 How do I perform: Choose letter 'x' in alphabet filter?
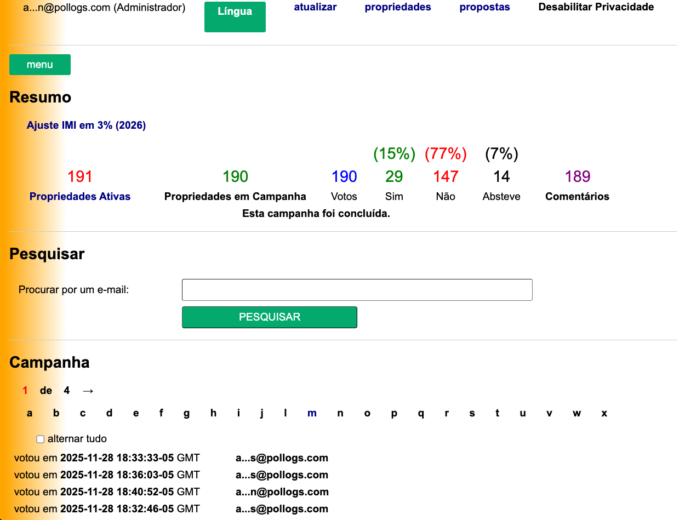(x=604, y=413)
